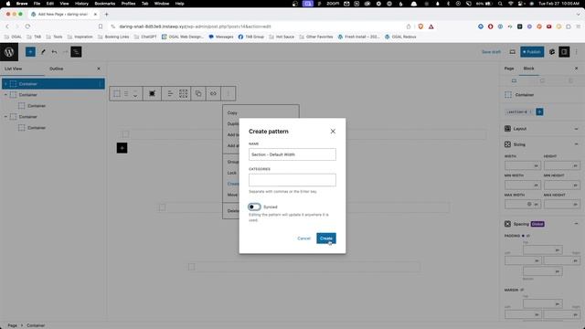
Task: Click the select parent block icon in toolbar
Action: point(153,93)
